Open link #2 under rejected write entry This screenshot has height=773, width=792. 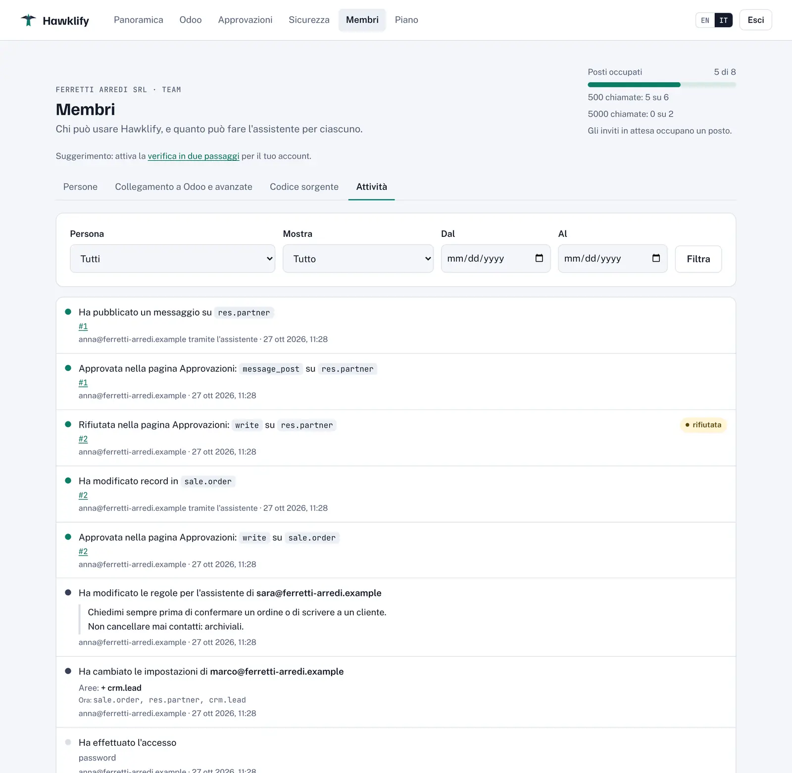pyautogui.click(x=83, y=439)
